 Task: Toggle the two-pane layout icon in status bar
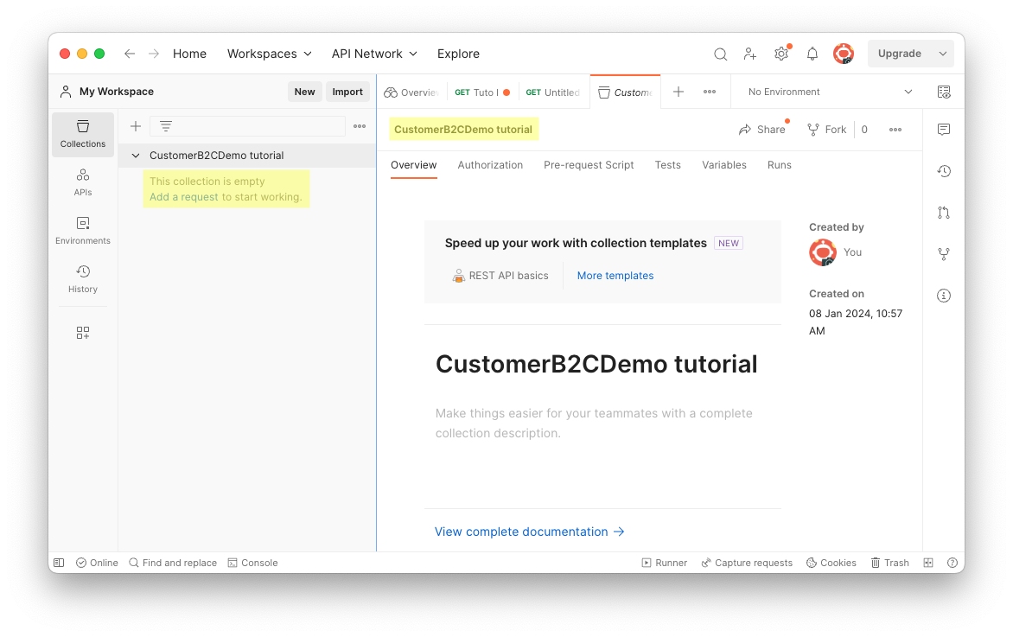(928, 563)
